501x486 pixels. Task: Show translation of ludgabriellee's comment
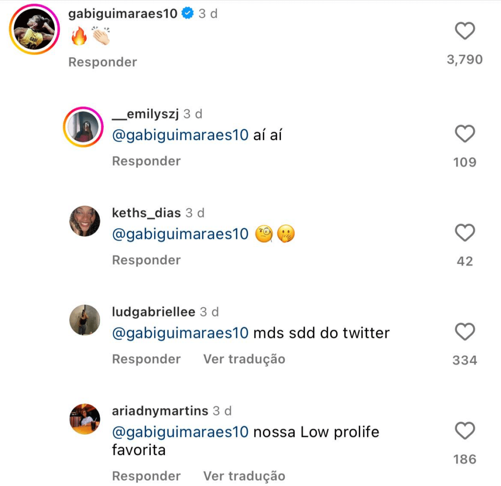[x=244, y=359]
